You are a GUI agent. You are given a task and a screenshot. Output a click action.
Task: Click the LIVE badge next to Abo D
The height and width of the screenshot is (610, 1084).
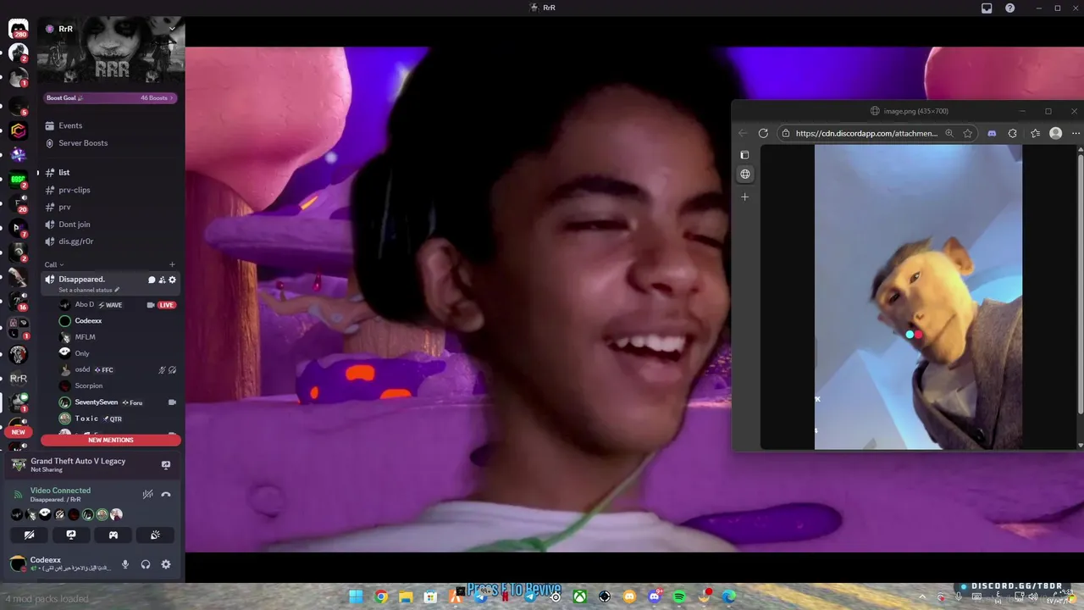point(167,305)
